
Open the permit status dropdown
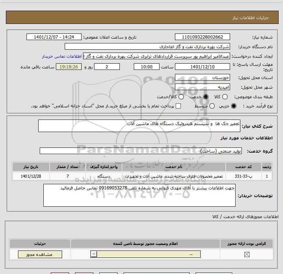146,254
